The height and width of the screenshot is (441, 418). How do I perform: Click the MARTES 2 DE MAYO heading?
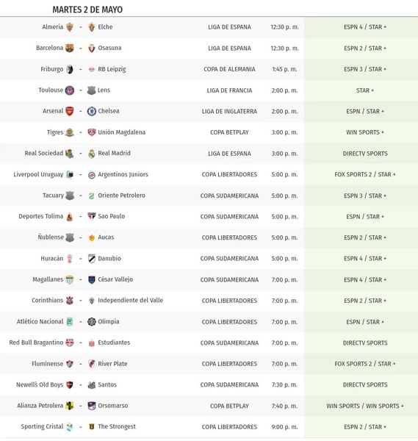(x=87, y=10)
